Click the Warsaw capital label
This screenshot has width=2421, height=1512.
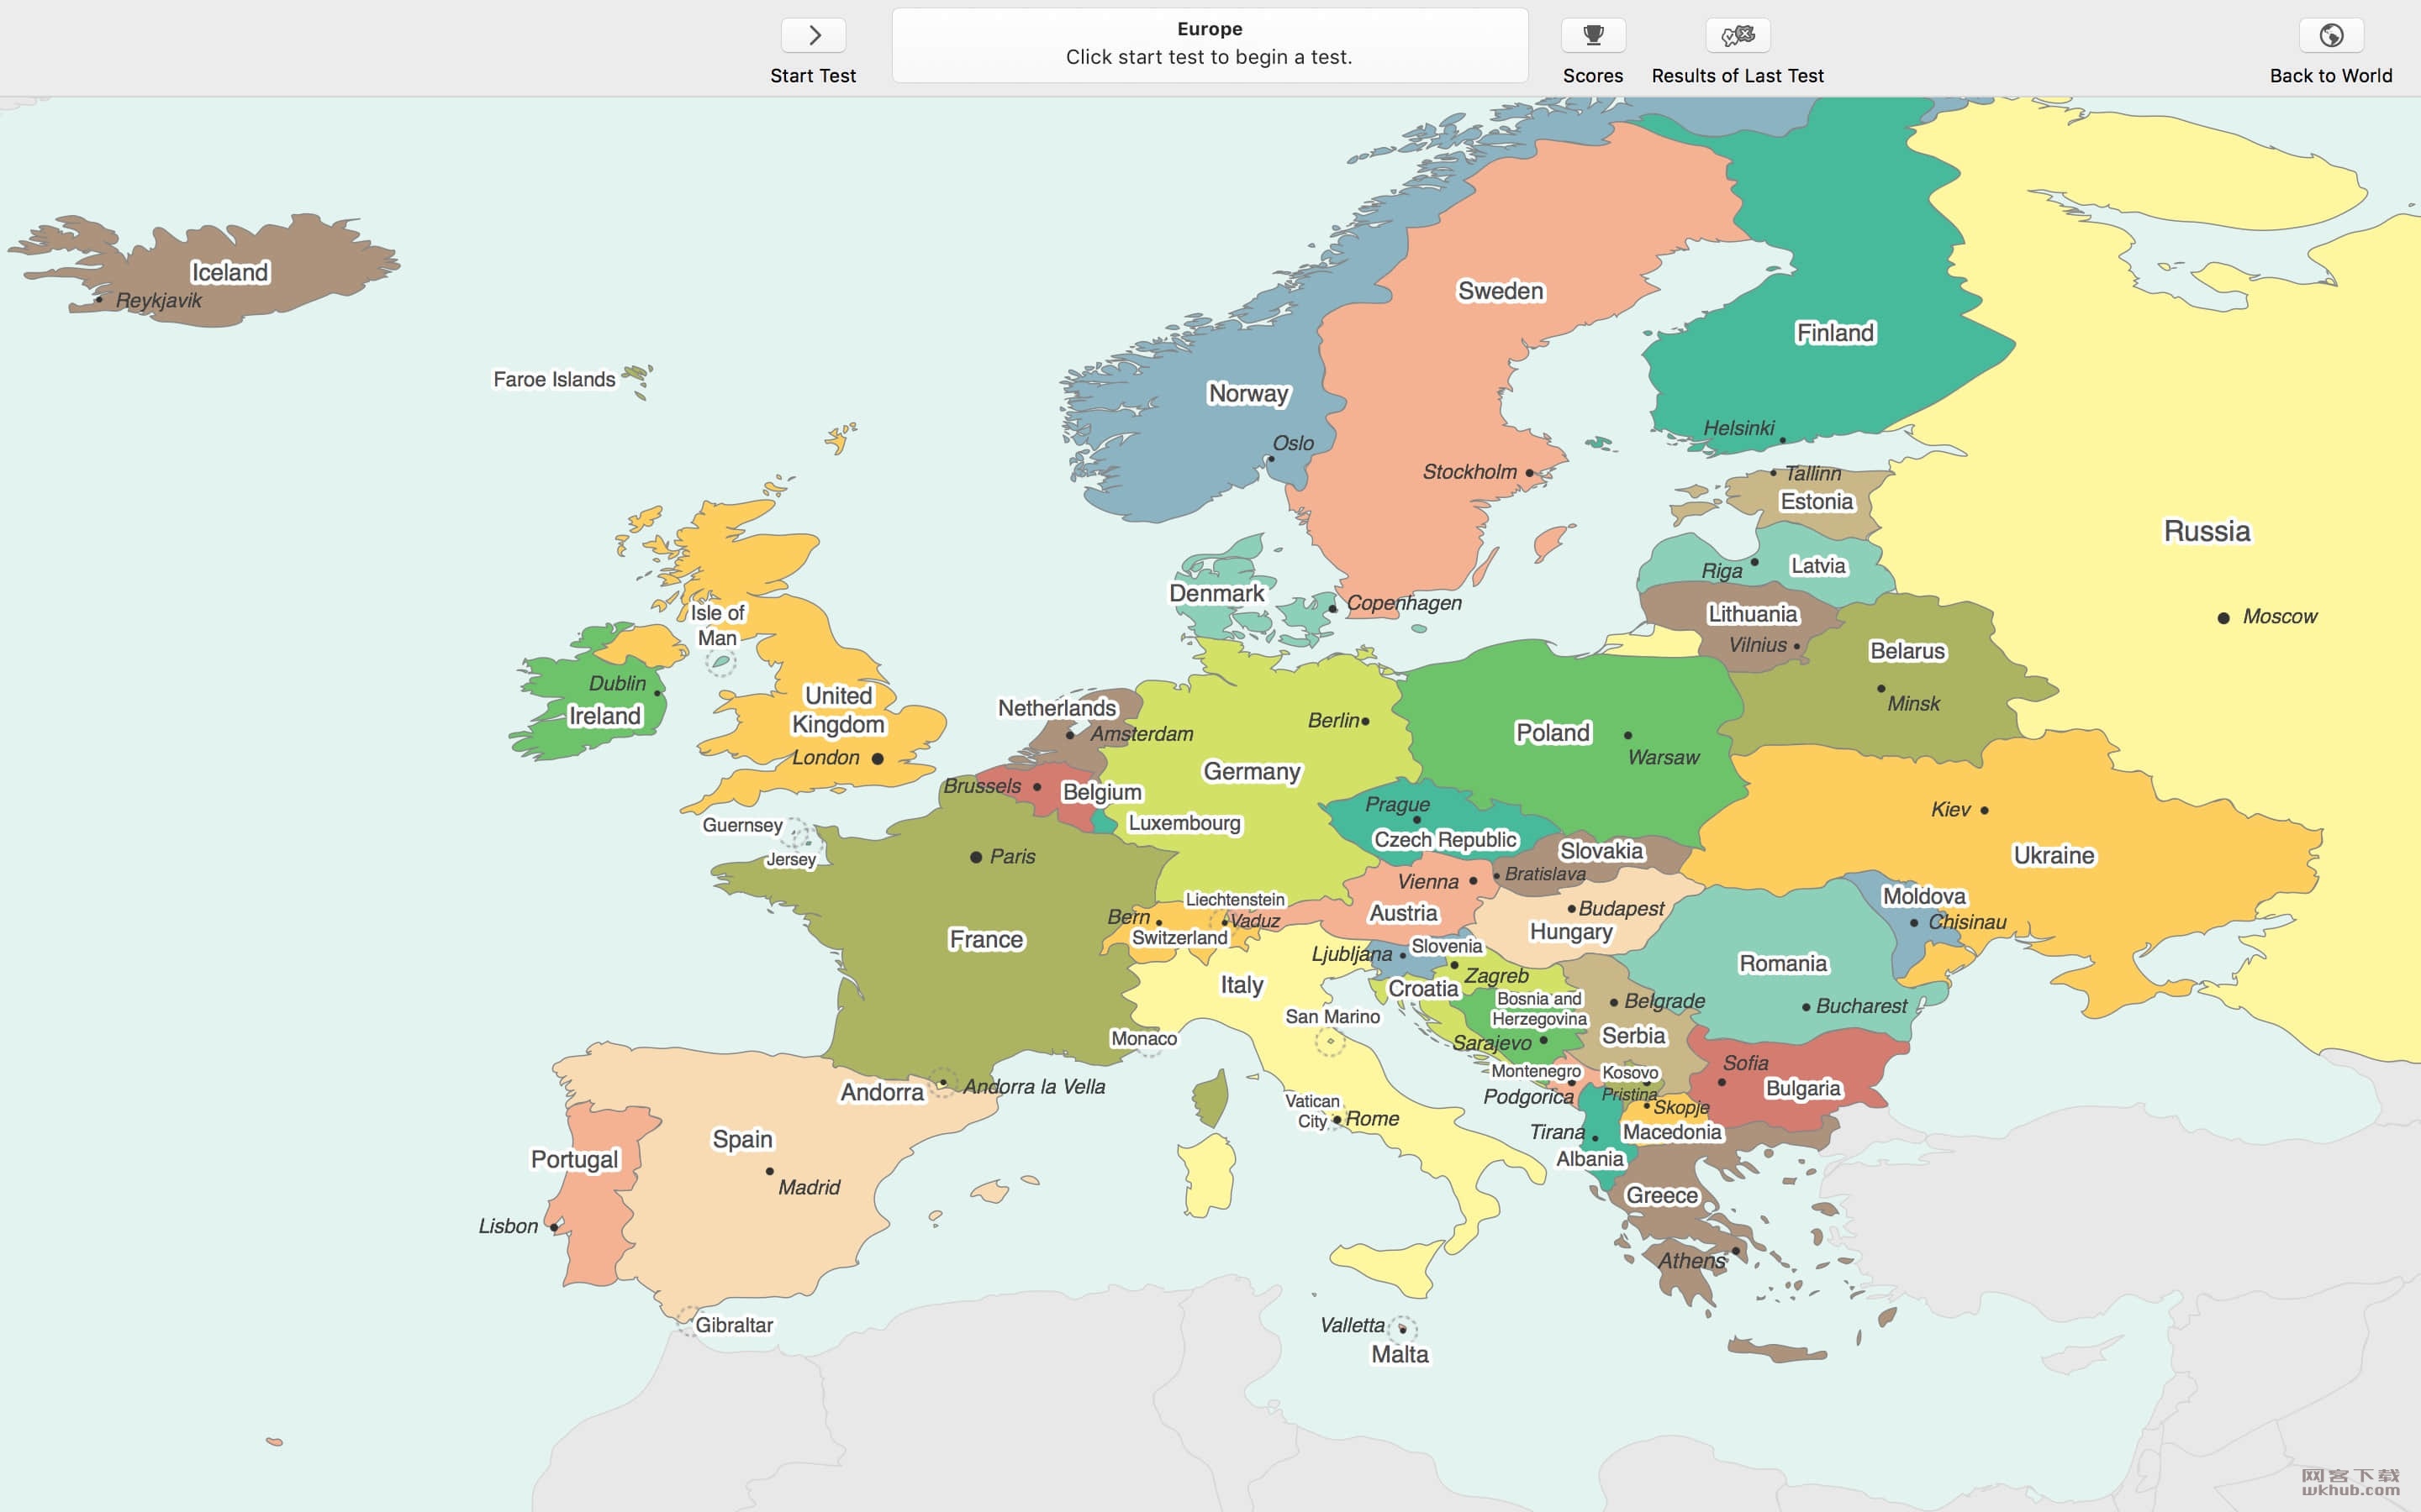click(1663, 758)
